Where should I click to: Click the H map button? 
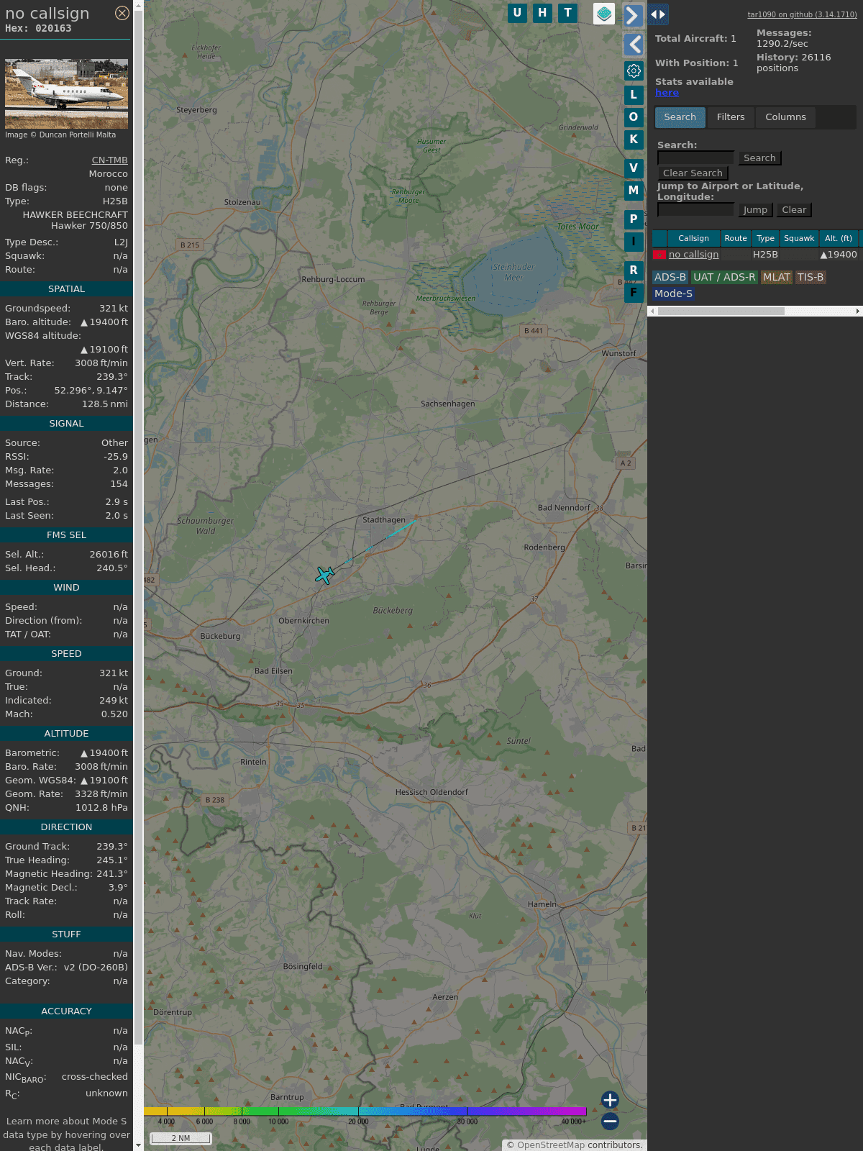pos(542,13)
